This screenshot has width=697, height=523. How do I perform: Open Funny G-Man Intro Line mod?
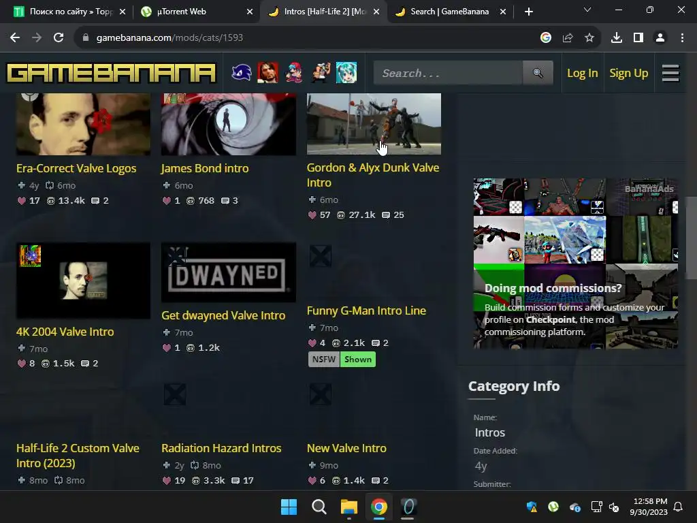coord(366,311)
